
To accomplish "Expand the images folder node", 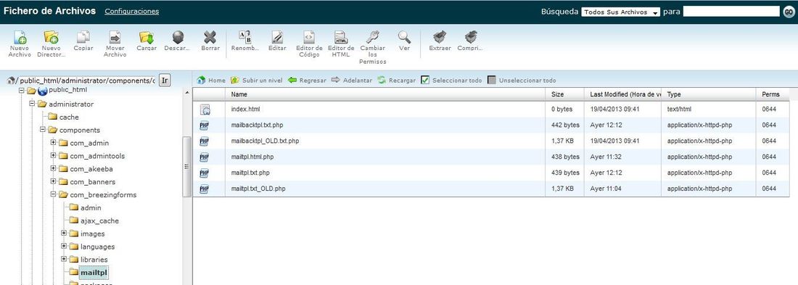I will (x=64, y=233).
